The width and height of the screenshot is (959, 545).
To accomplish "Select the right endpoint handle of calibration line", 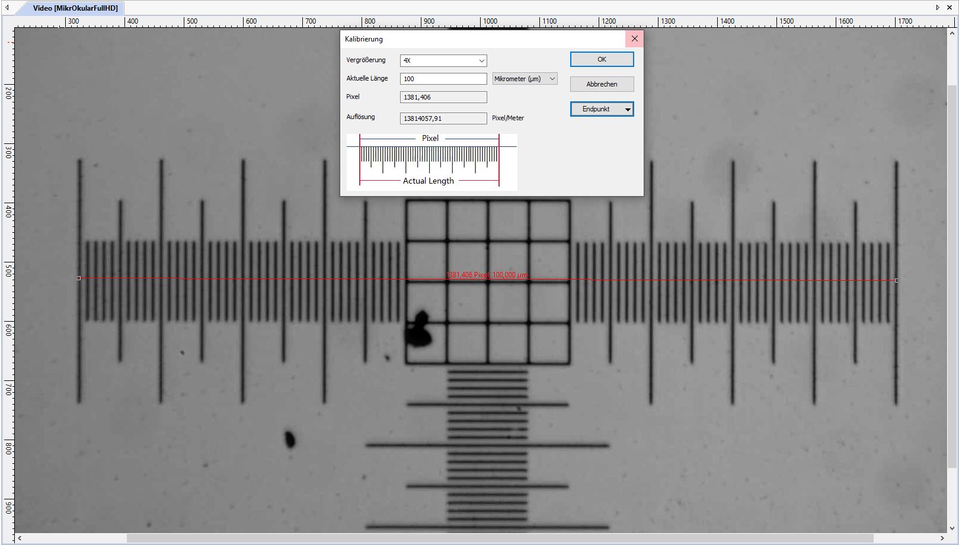I will (896, 280).
